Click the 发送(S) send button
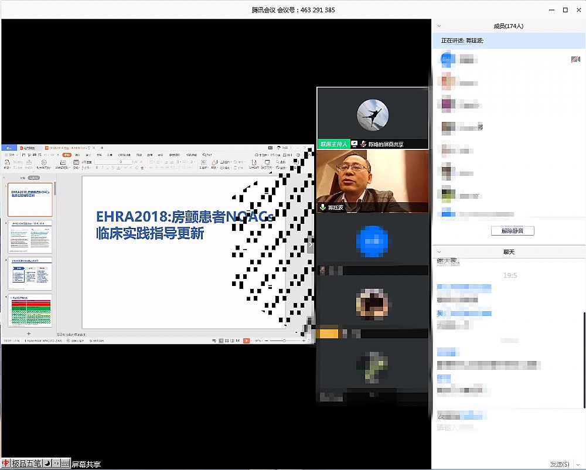Viewport: 586px width, 470px height. [x=560, y=464]
